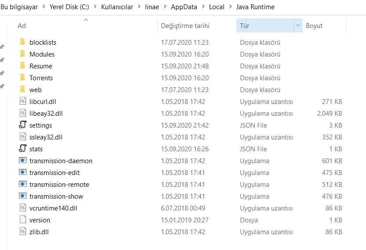Select the zlib.dll file icon
The image size is (366, 250).
[x=23, y=232]
